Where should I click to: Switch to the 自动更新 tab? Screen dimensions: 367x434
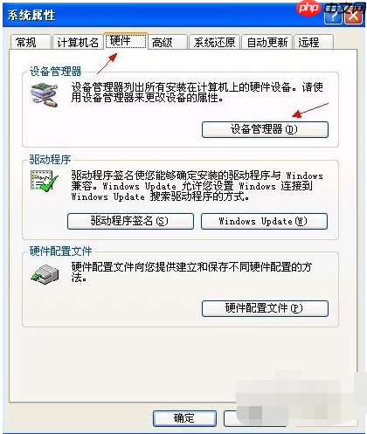[x=267, y=42]
